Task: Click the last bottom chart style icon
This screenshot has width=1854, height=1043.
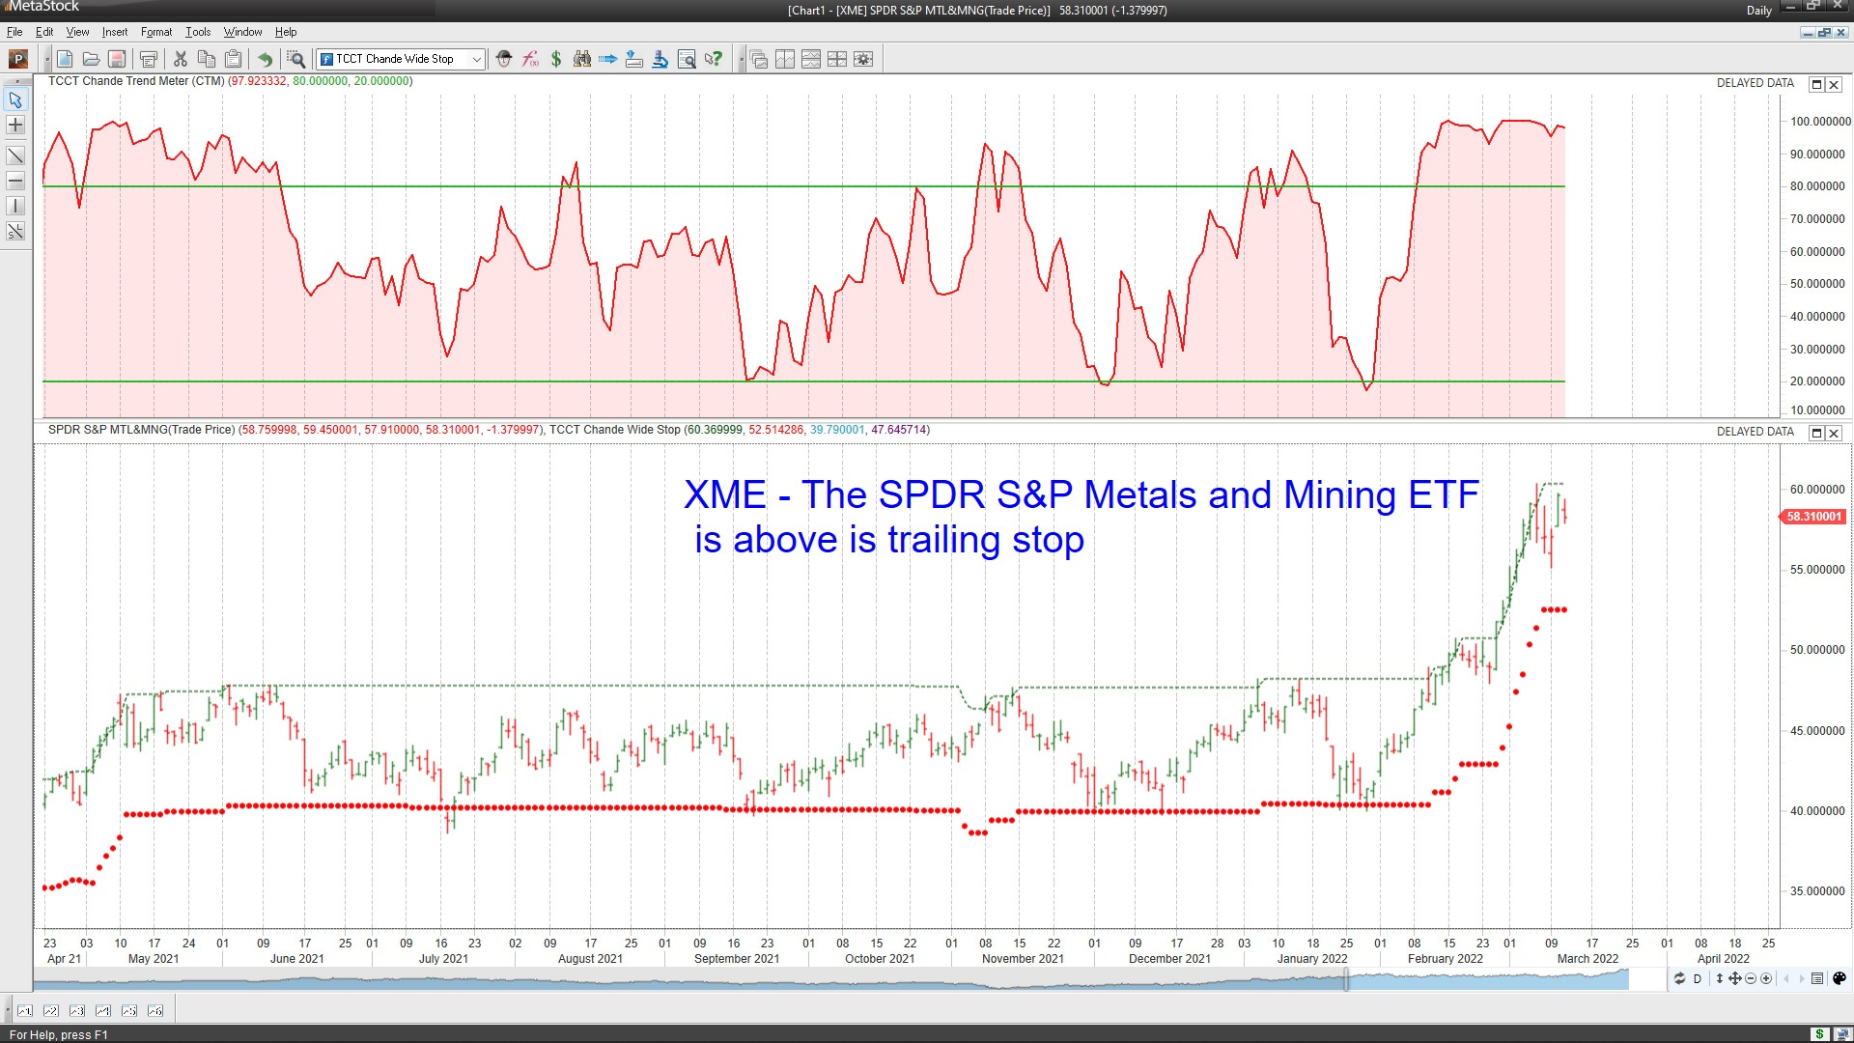Action: [155, 1011]
